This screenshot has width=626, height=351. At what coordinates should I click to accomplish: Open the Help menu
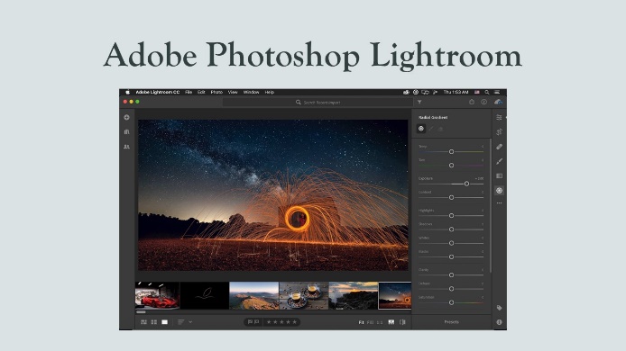click(x=270, y=92)
